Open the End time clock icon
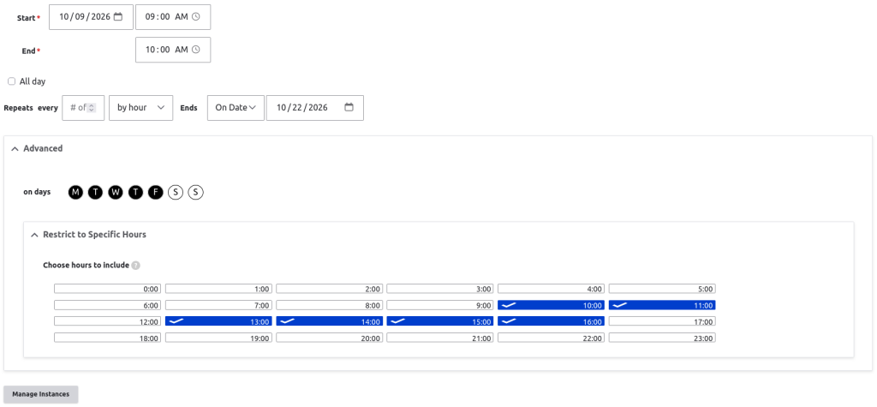Screen dimensions: 877x407 pos(196,49)
